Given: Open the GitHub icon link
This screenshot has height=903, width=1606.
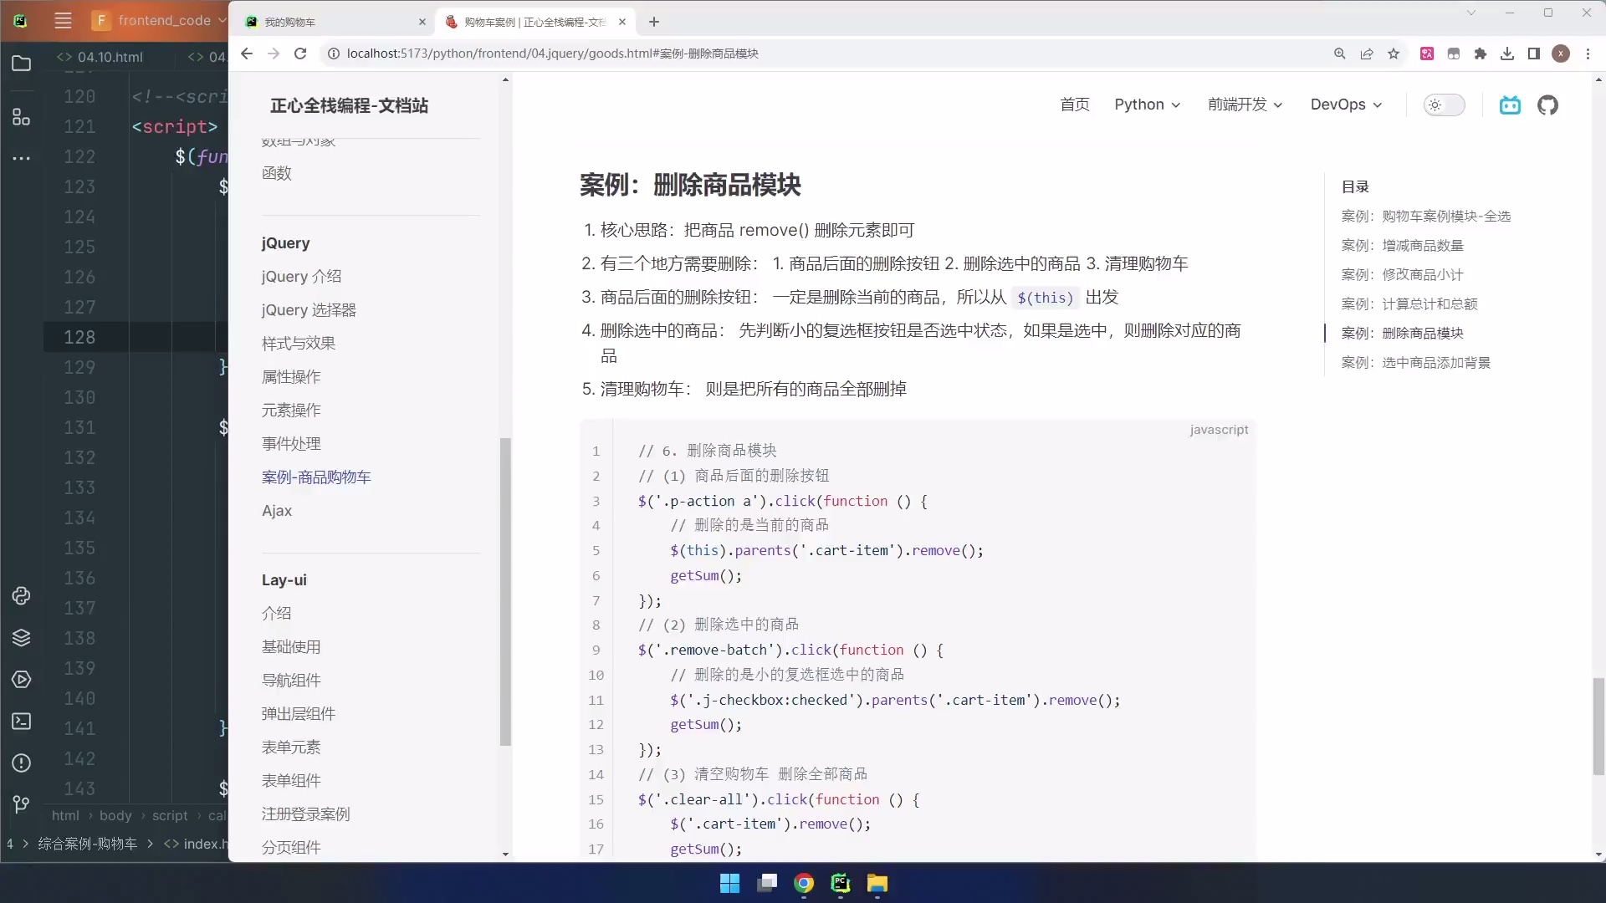Looking at the screenshot, I should 1547,105.
